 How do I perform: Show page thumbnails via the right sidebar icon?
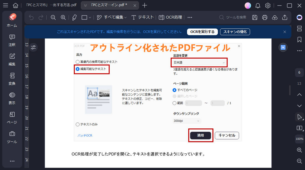[x=299, y=29]
